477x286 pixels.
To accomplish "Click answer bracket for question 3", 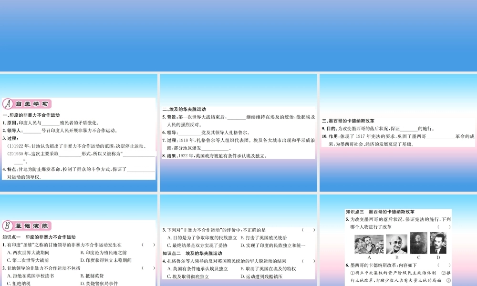I will tap(309, 230).
